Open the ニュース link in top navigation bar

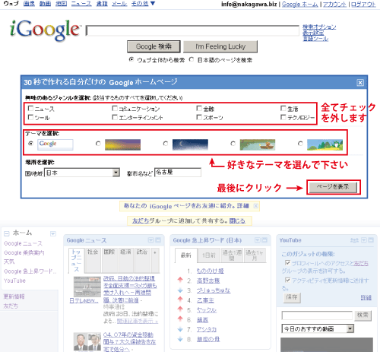coord(81,4)
